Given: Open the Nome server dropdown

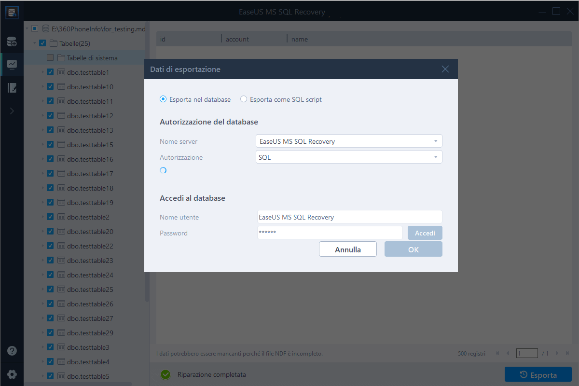Looking at the screenshot, I should (x=349, y=141).
